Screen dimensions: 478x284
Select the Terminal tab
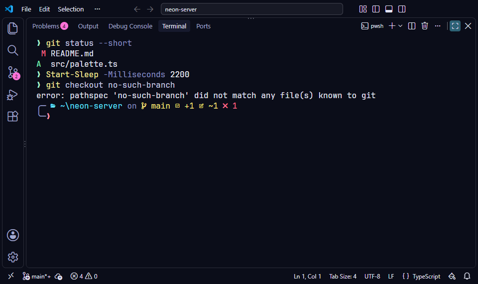click(x=174, y=26)
